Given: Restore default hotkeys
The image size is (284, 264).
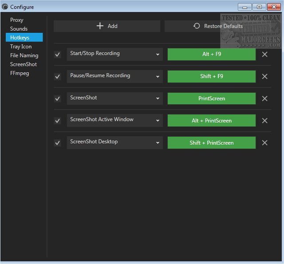Looking at the screenshot, I should pos(218,26).
